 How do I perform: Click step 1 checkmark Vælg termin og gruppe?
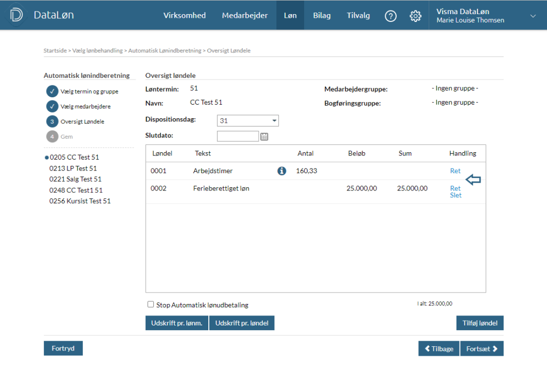click(x=52, y=92)
